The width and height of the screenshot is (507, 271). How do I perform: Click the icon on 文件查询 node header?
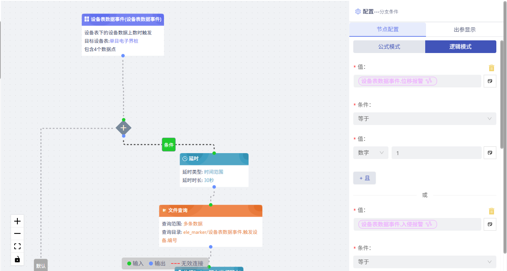(x=164, y=210)
